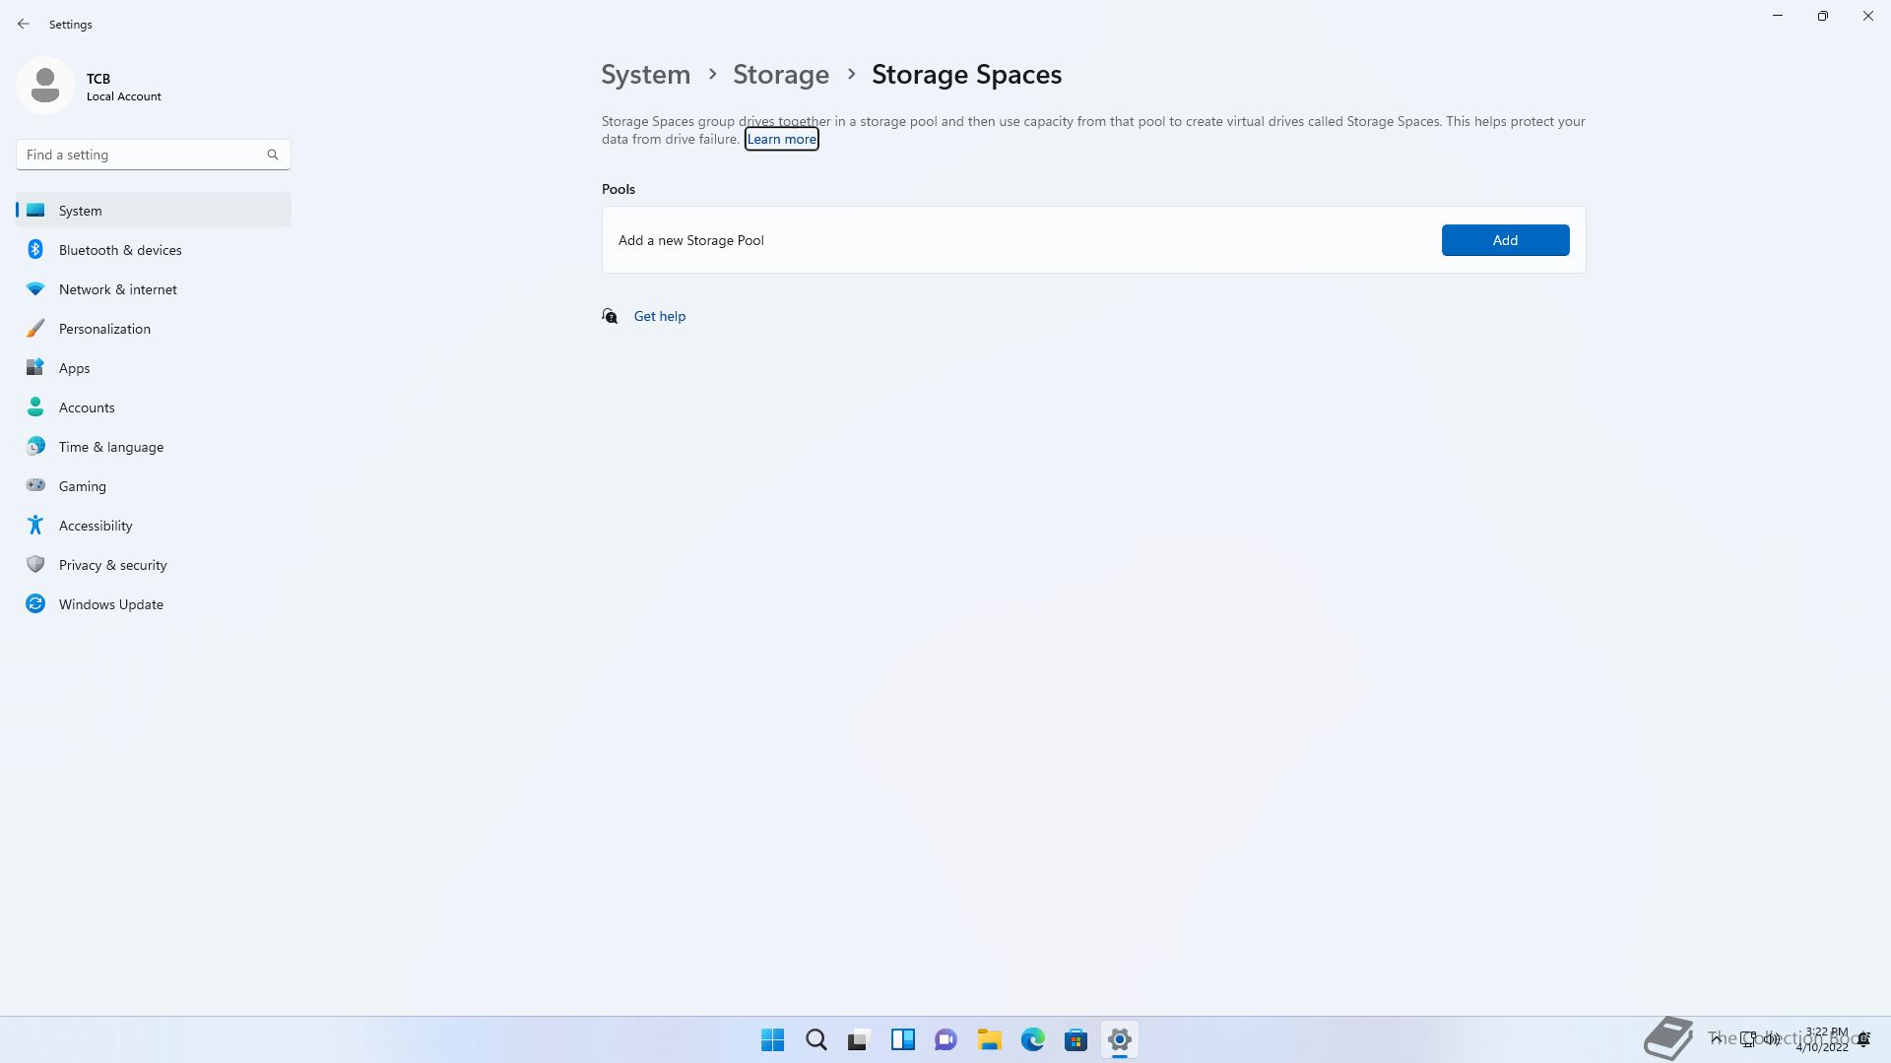Viewport: 1891px width, 1063px height.
Task: Restore down the Settings window
Action: click(x=1823, y=16)
